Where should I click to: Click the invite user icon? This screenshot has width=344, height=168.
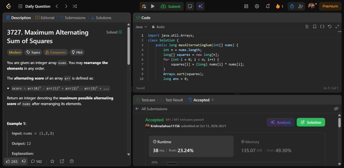pos(300,6)
